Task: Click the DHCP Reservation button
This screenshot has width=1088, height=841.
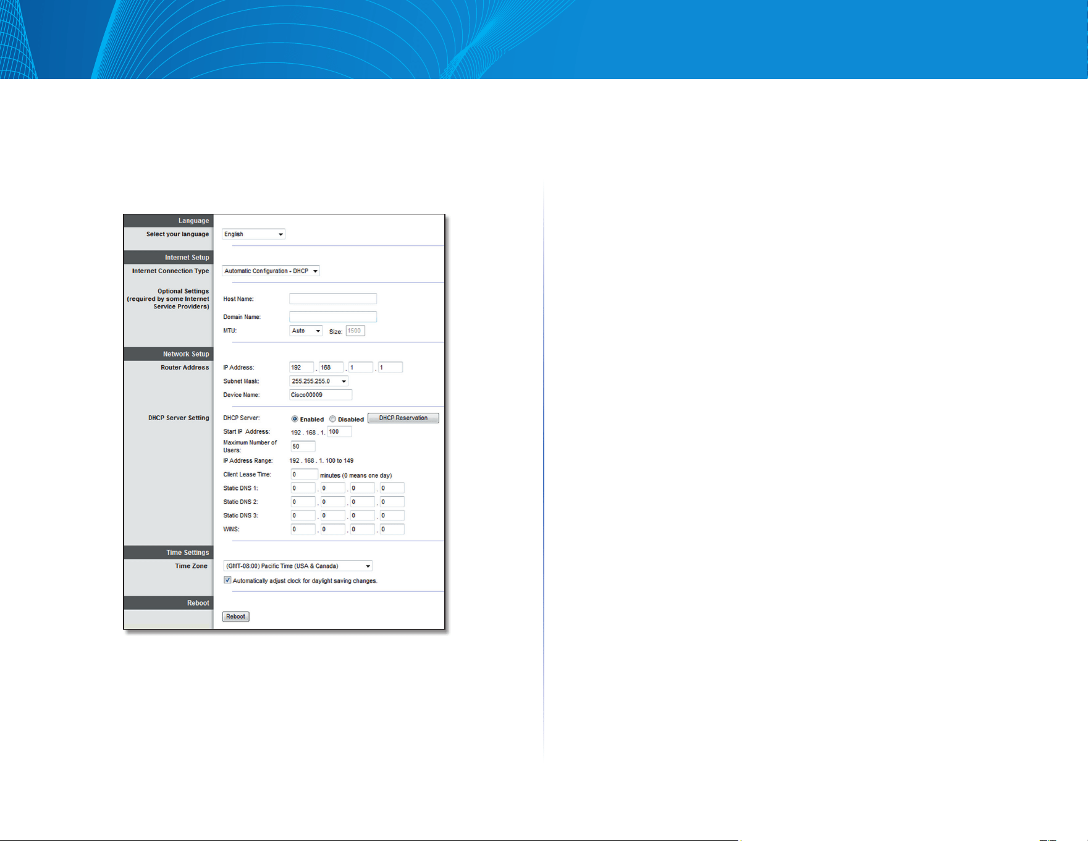Action: point(403,418)
